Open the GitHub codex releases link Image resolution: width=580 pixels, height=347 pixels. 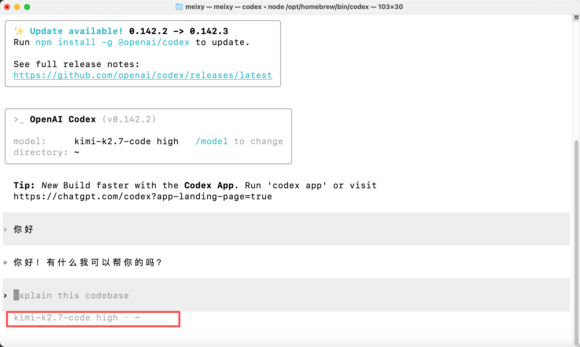tap(143, 75)
